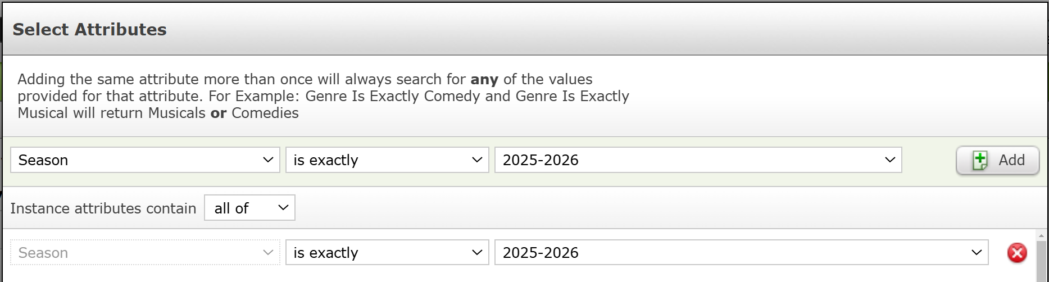This screenshot has width=1049, height=282.
Task: Remove the Season filter row with red X
Action: coord(1017,253)
